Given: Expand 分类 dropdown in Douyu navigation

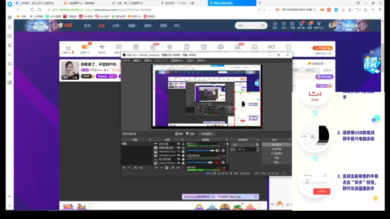Looking at the screenshot, I should tap(116, 26).
